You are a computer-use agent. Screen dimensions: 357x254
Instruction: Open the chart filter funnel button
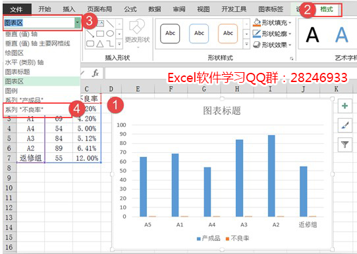pyautogui.click(x=345, y=144)
